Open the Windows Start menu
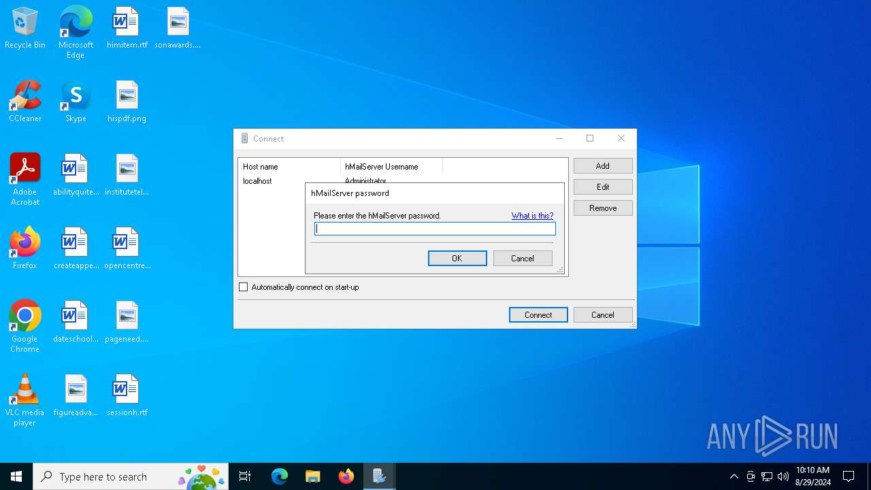Screen dimensions: 871x490 [16, 476]
